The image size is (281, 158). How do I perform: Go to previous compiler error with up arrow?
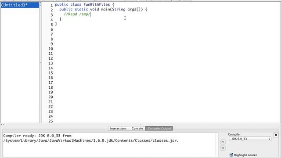[x=223, y=142]
